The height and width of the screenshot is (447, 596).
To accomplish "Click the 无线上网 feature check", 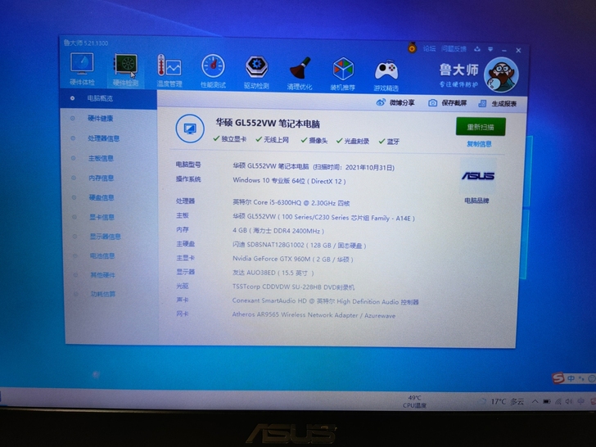I will (x=272, y=140).
